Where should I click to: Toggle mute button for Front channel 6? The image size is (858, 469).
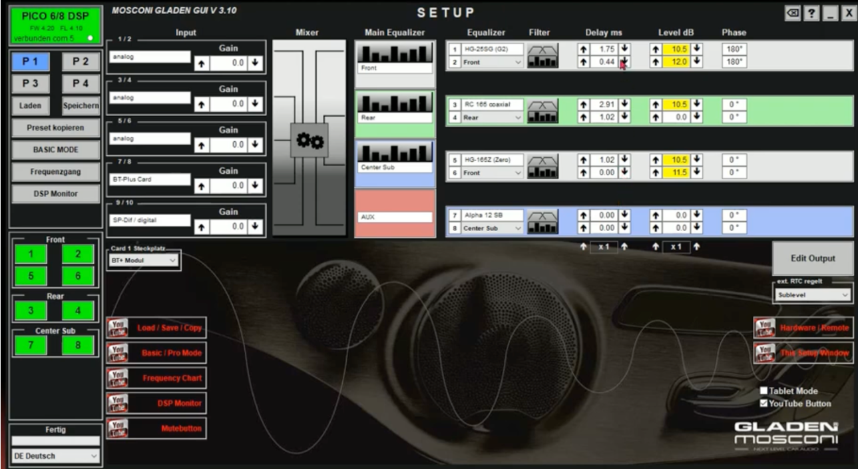(78, 276)
